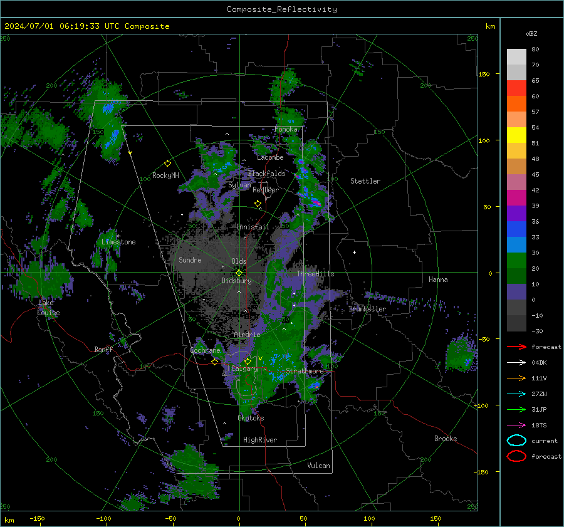The height and width of the screenshot is (527, 564).
Task: Click the Didsbury town label
Action: click(x=236, y=281)
